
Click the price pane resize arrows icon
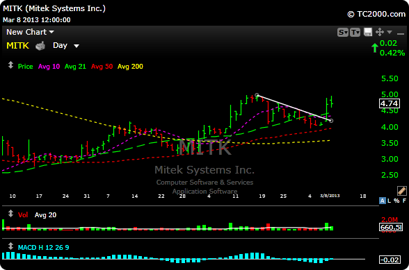(10, 65)
